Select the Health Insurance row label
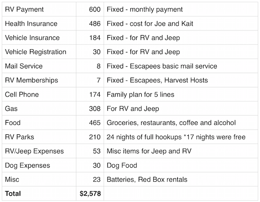260x202 pixels. (x=39, y=23)
